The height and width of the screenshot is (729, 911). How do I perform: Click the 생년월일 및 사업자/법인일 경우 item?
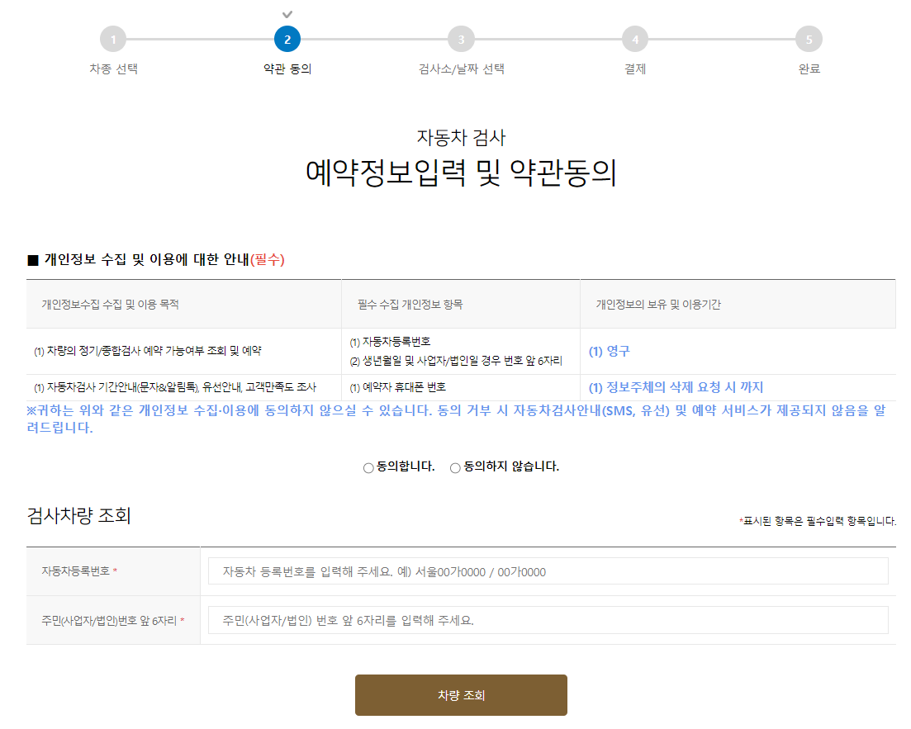456,361
